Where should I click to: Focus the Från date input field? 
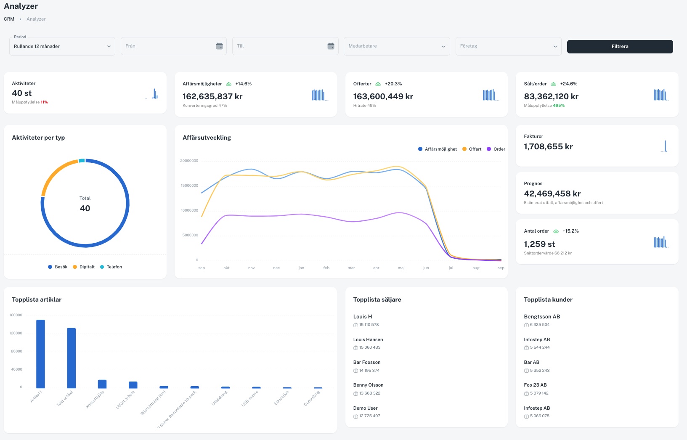click(x=174, y=46)
